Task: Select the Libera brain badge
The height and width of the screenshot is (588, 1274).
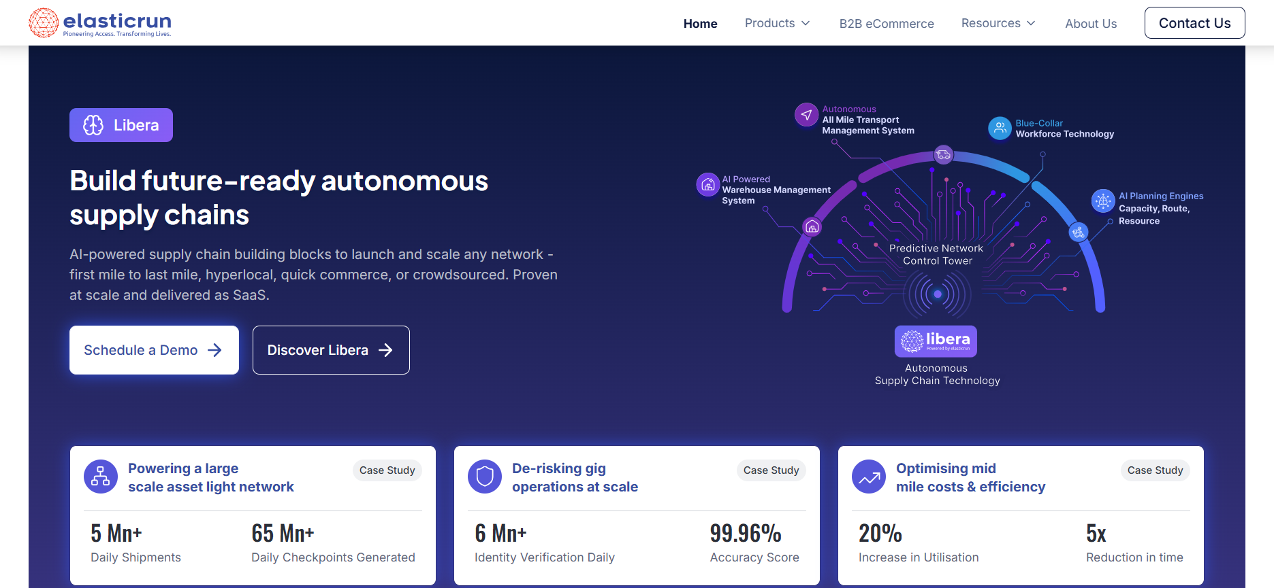Action: pyautogui.click(x=121, y=125)
